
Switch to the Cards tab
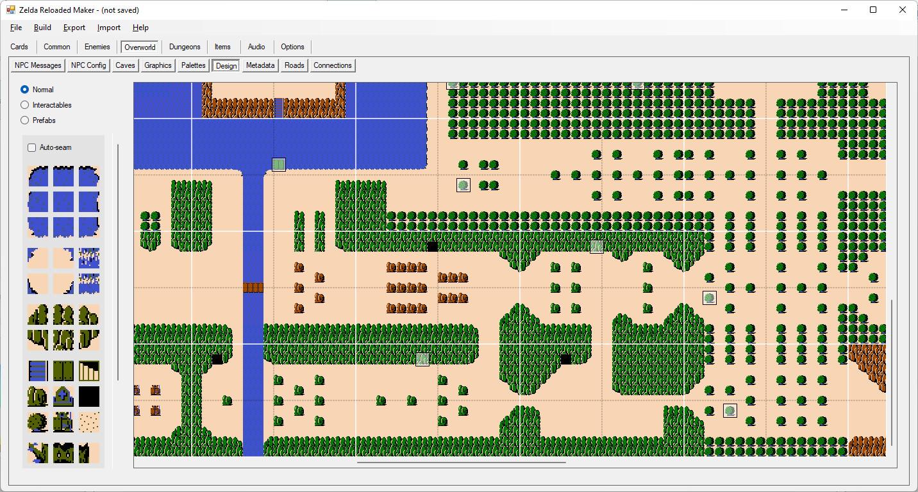tap(19, 47)
